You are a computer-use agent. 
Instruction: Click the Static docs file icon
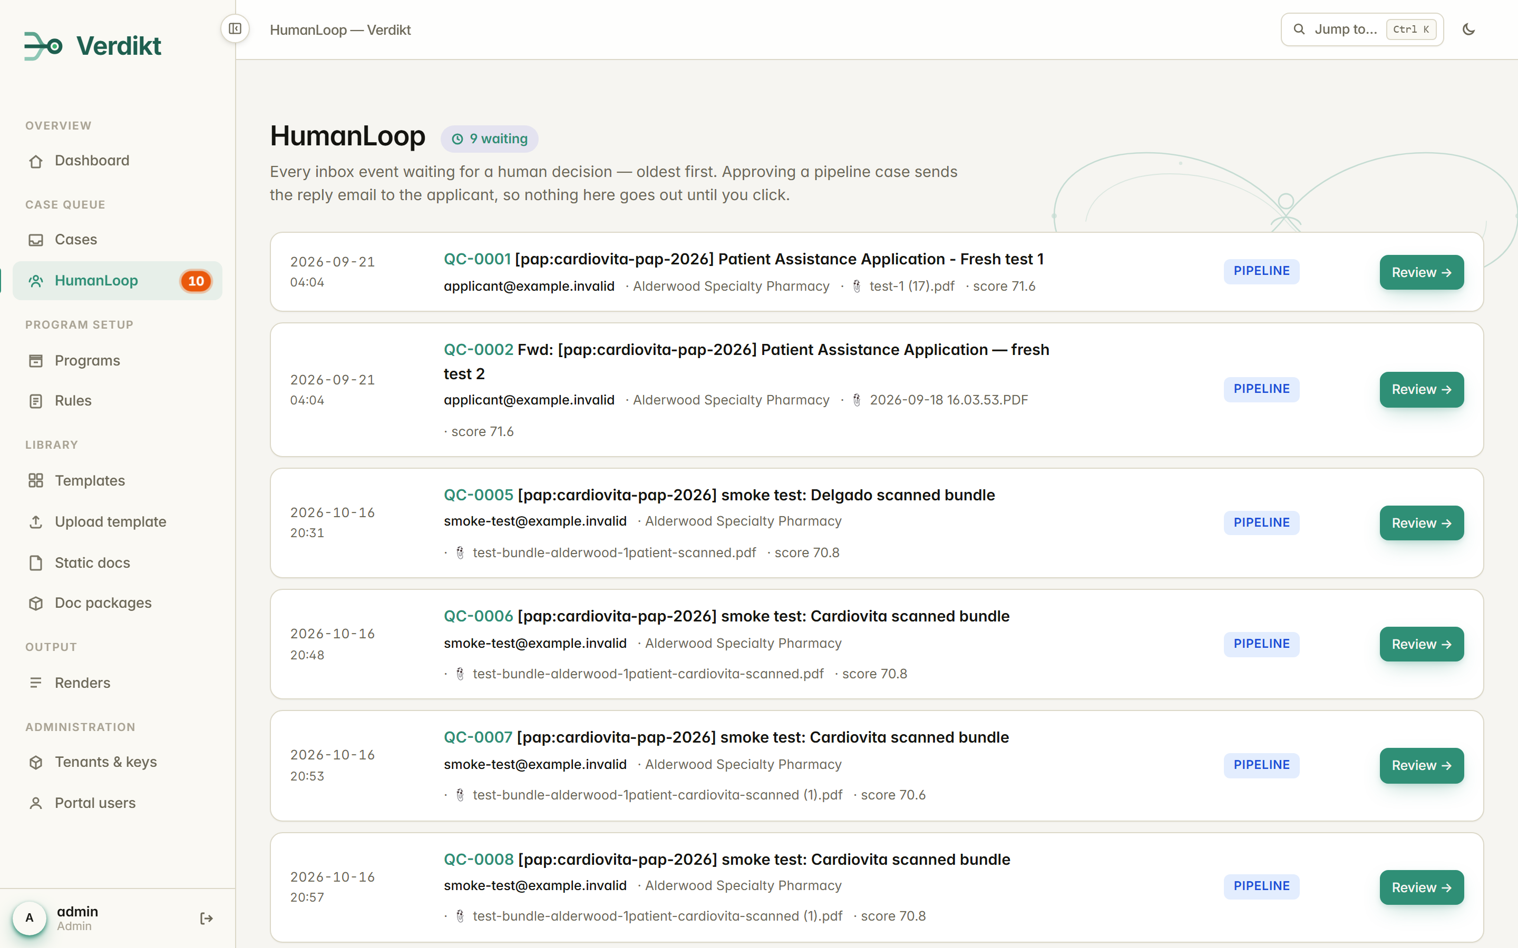[36, 563]
